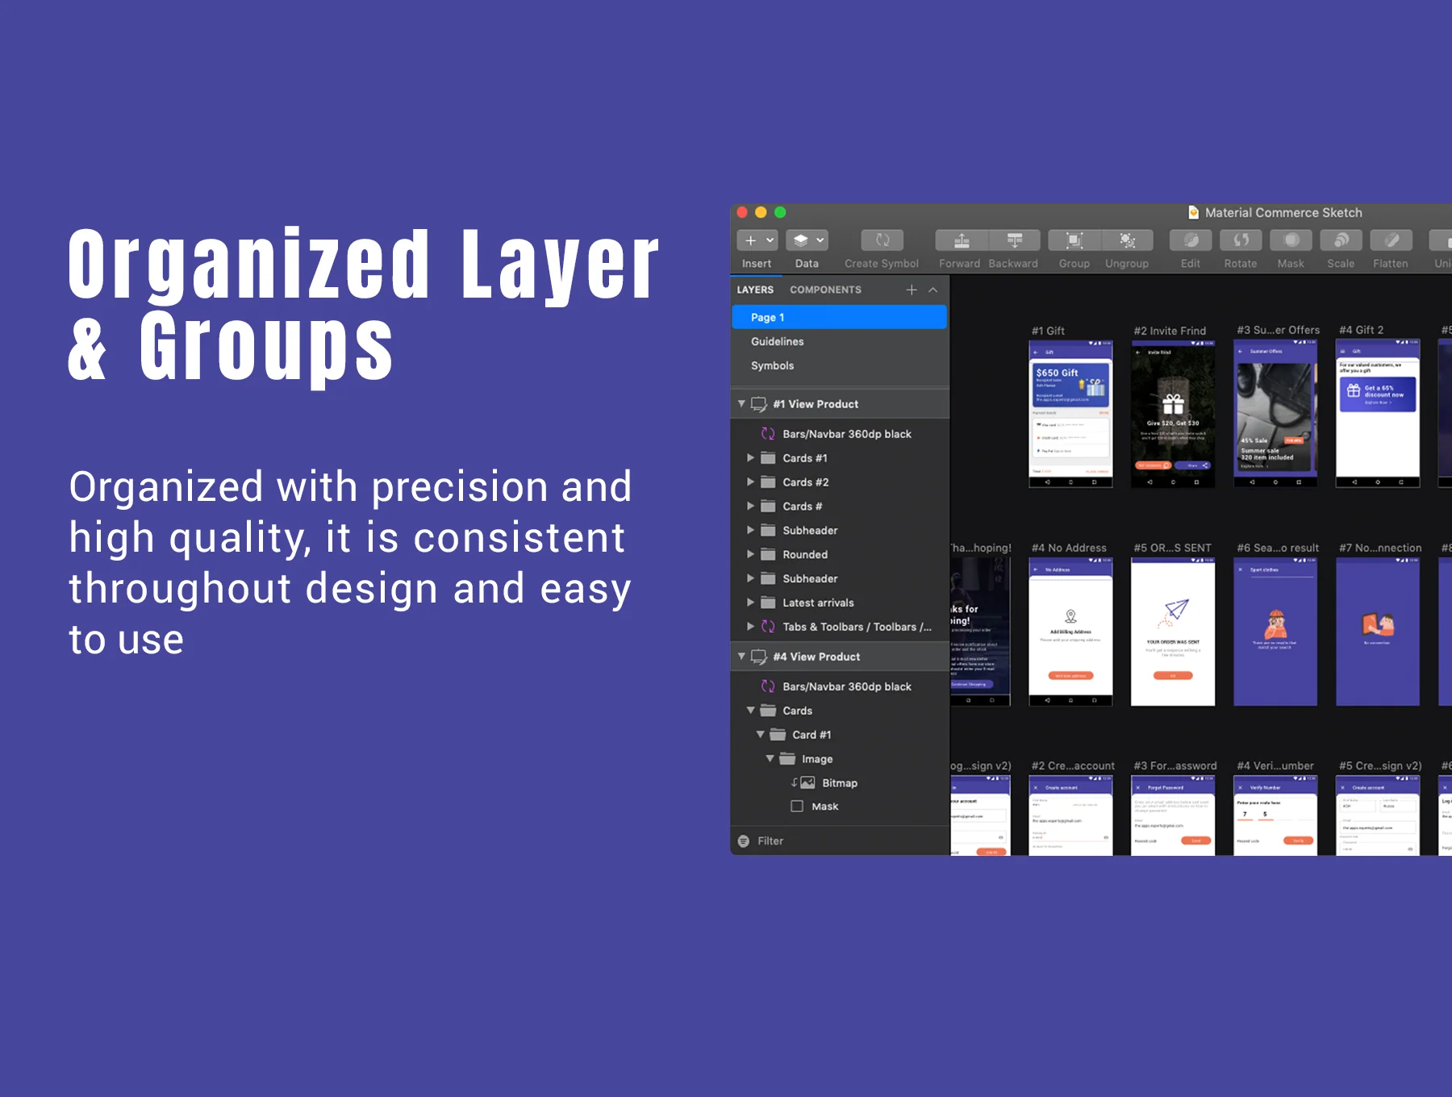Image resolution: width=1452 pixels, height=1097 pixels.
Task: Collapse the #1 View Product artboard
Action: click(741, 403)
